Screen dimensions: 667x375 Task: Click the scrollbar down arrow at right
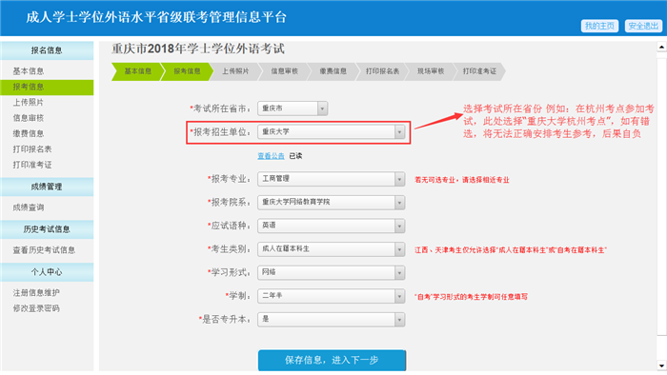[x=661, y=365]
